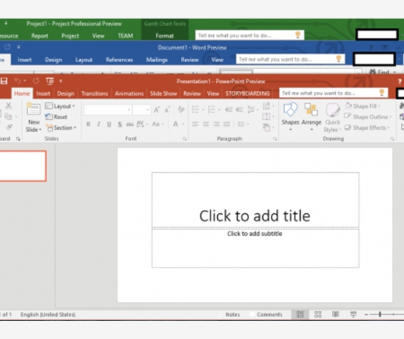Open the Transitions ribbon tab
404x339 pixels.
click(x=94, y=93)
